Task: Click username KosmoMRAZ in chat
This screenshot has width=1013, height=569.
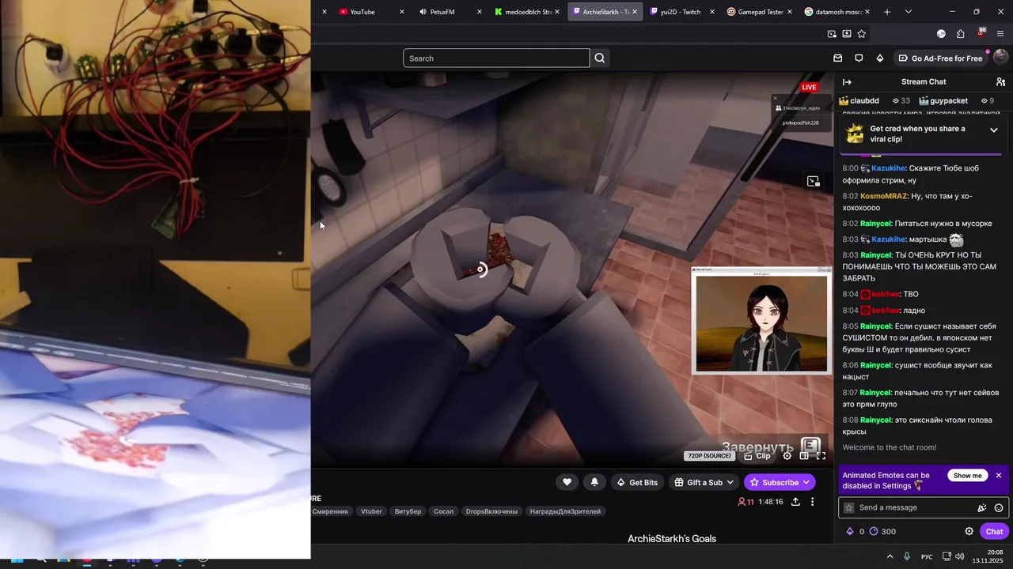Action: pyautogui.click(x=883, y=196)
